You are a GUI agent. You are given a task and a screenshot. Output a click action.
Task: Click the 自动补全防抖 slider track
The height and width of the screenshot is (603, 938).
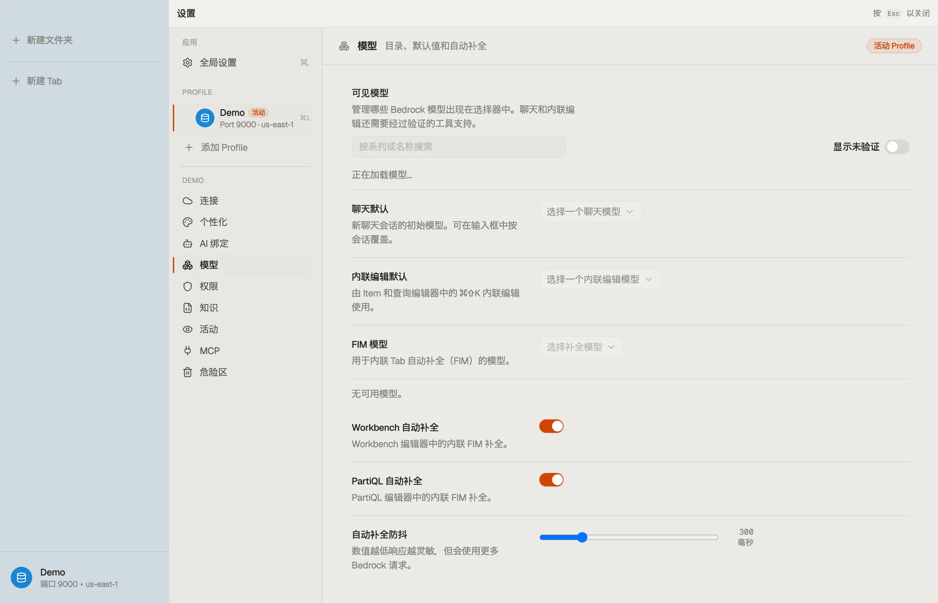coord(629,537)
